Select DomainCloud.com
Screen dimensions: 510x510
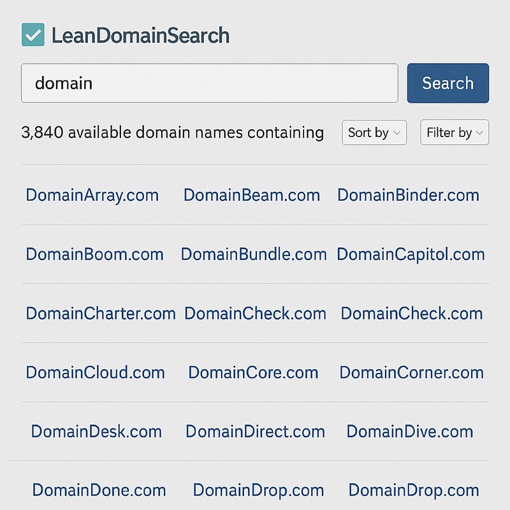pos(95,373)
